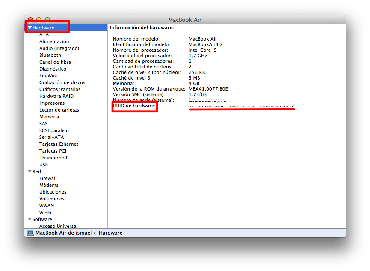Zoom window with the green button
This screenshot has height=271, width=370.
pyautogui.click(x=47, y=19)
